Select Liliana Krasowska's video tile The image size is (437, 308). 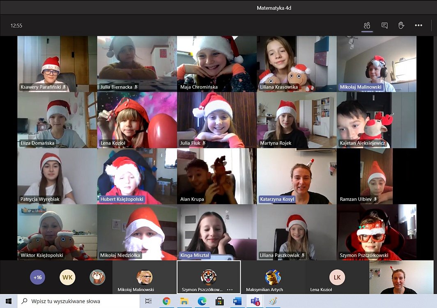pos(297,64)
